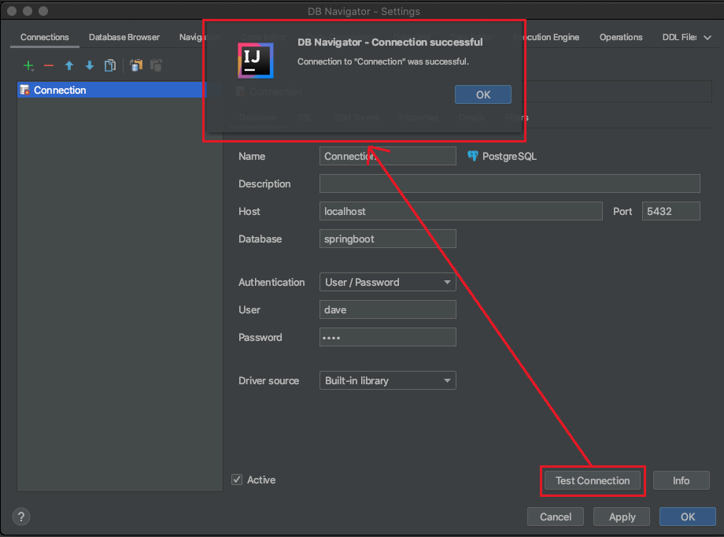Open the Driver source dropdown
The image size is (724, 537).
point(388,380)
